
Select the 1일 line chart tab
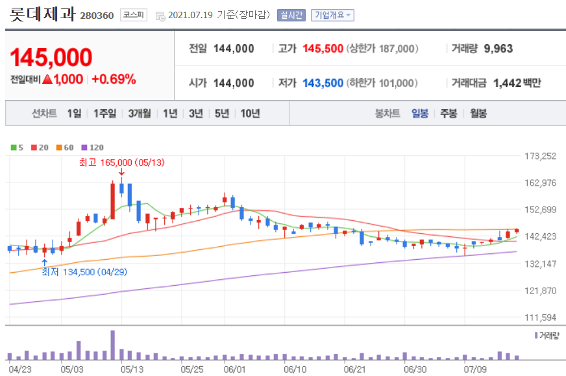click(75, 114)
